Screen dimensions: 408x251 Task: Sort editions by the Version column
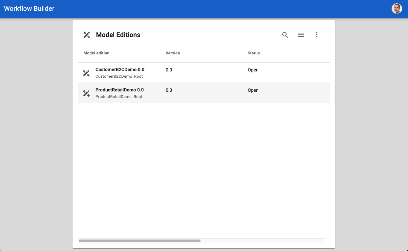click(173, 53)
